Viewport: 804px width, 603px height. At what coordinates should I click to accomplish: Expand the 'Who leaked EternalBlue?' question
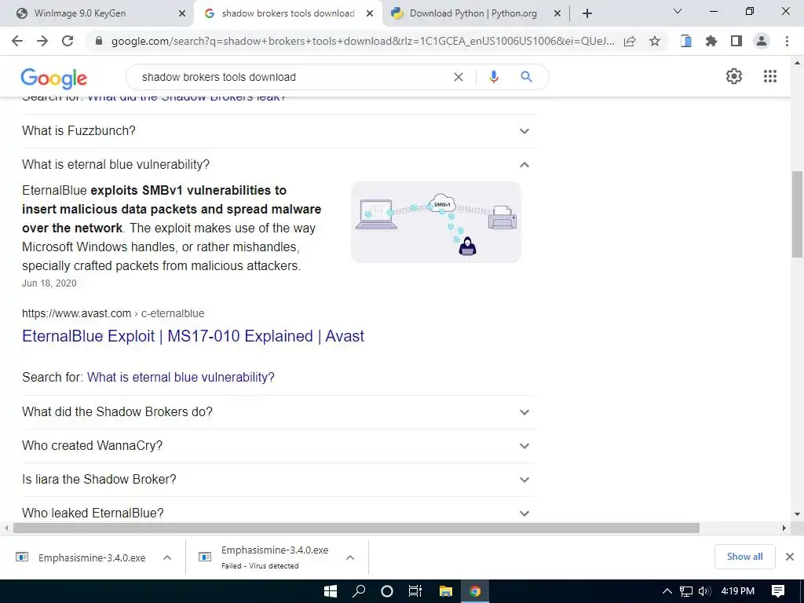[x=277, y=513]
